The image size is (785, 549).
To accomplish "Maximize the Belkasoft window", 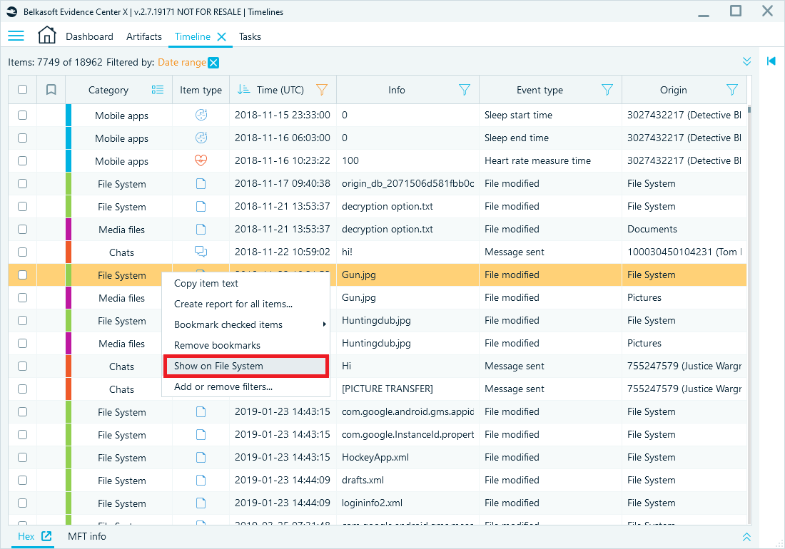I will [736, 11].
